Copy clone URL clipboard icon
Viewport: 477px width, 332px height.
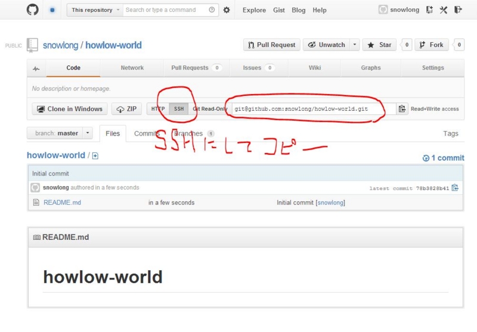click(402, 109)
